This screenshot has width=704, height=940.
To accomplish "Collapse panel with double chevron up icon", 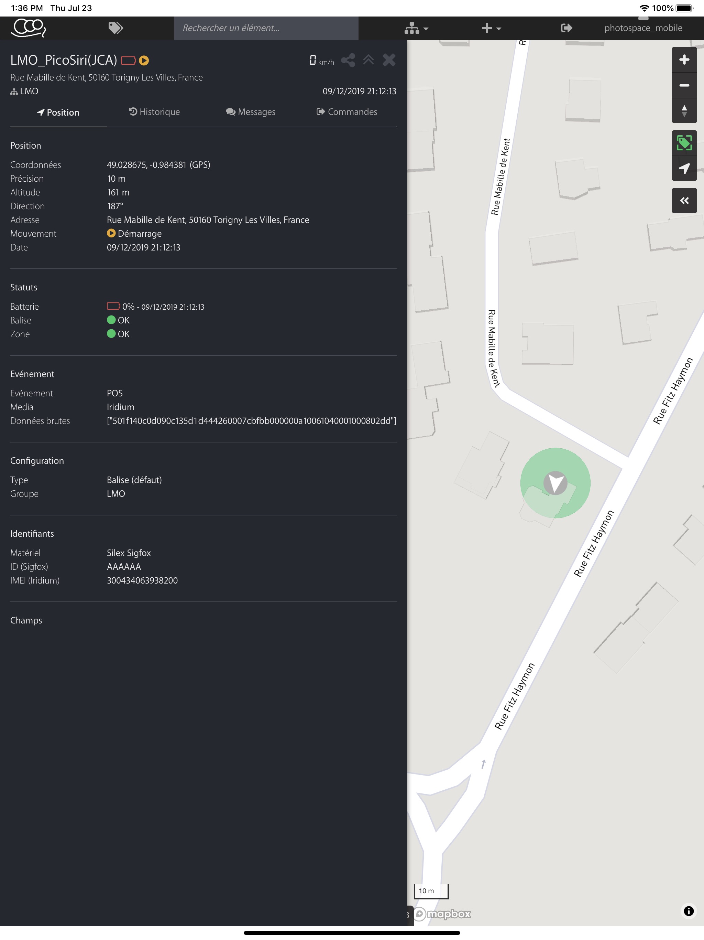I will [368, 60].
